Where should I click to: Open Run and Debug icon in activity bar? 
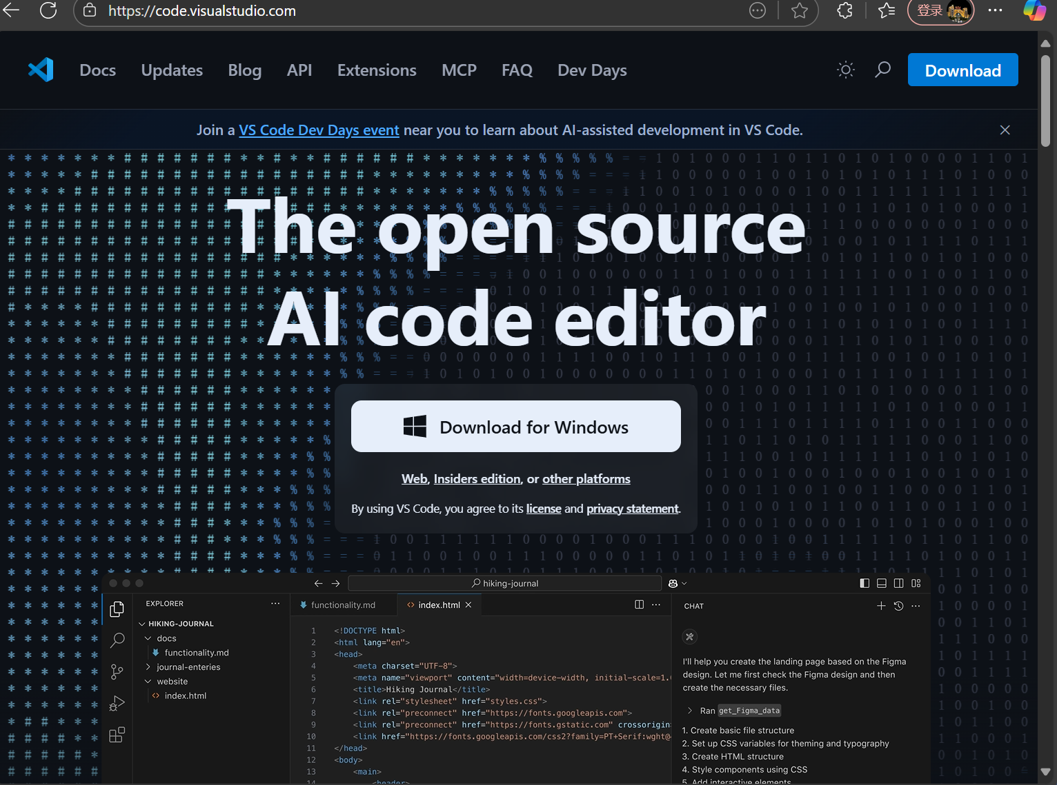tap(117, 704)
